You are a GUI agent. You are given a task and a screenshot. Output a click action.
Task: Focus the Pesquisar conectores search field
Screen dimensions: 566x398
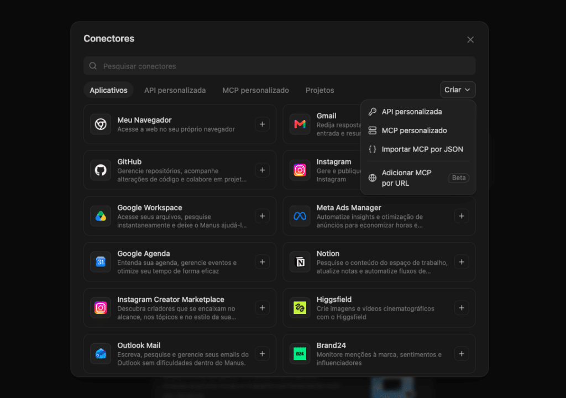279,66
